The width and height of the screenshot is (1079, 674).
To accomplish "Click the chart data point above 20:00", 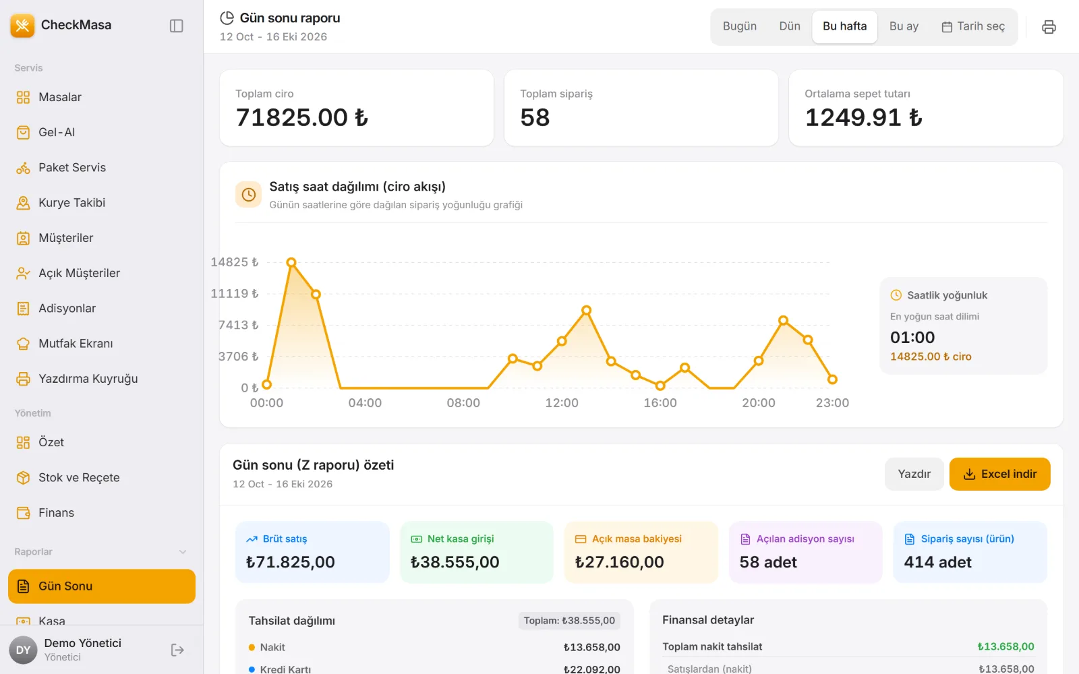I will (x=759, y=361).
